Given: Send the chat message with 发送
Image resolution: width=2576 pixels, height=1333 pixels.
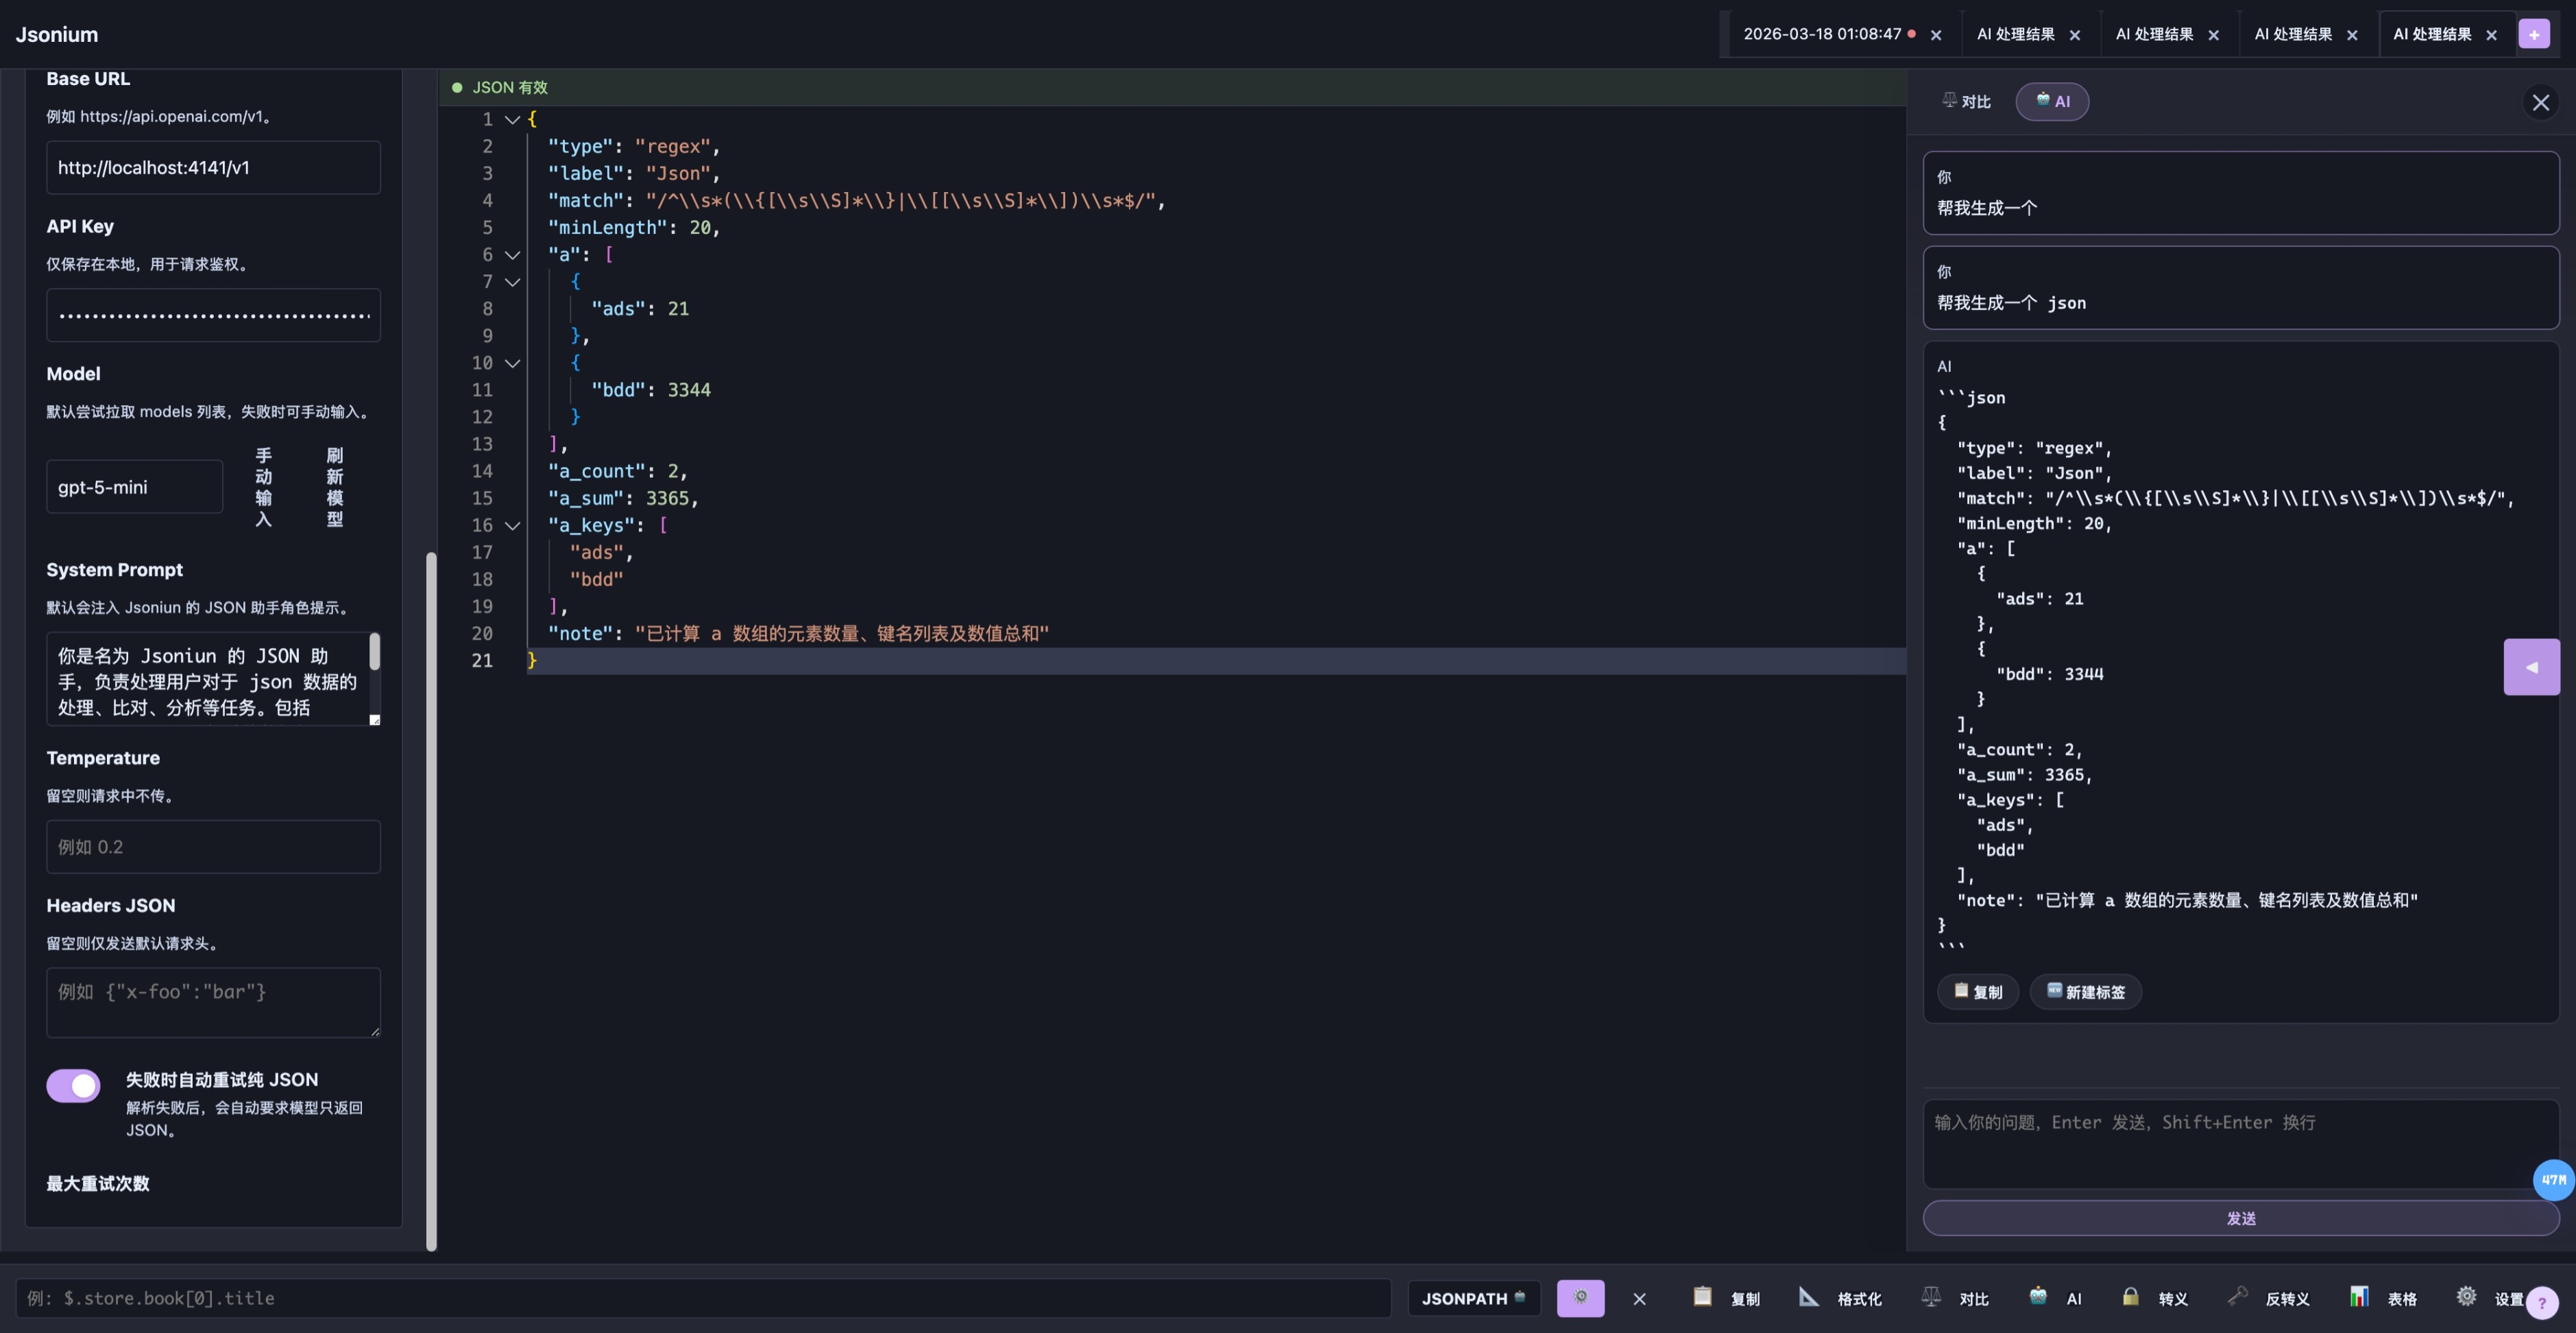Looking at the screenshot, I should [x=2241, y=1218].
